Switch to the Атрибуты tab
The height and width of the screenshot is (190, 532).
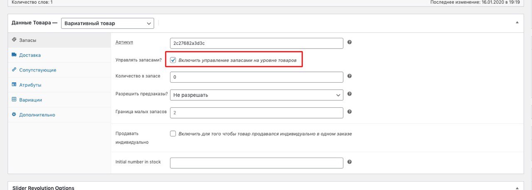click(59, 85)
